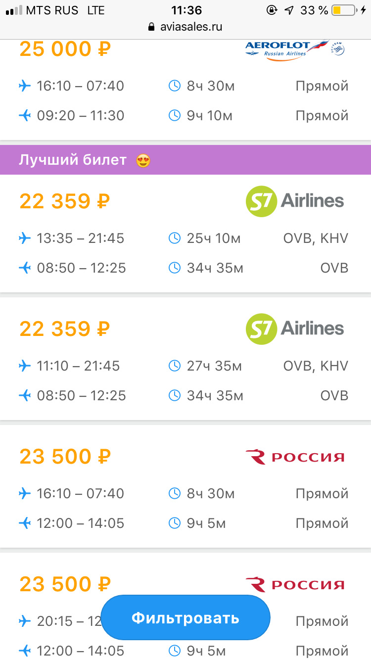This screenshot has width=371, height=660.
Task: Tap the return plane icon beside 09:20 – 11:30
Action: (24, 116)
